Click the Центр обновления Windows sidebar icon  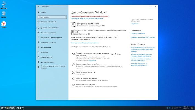tap(38, 28)
